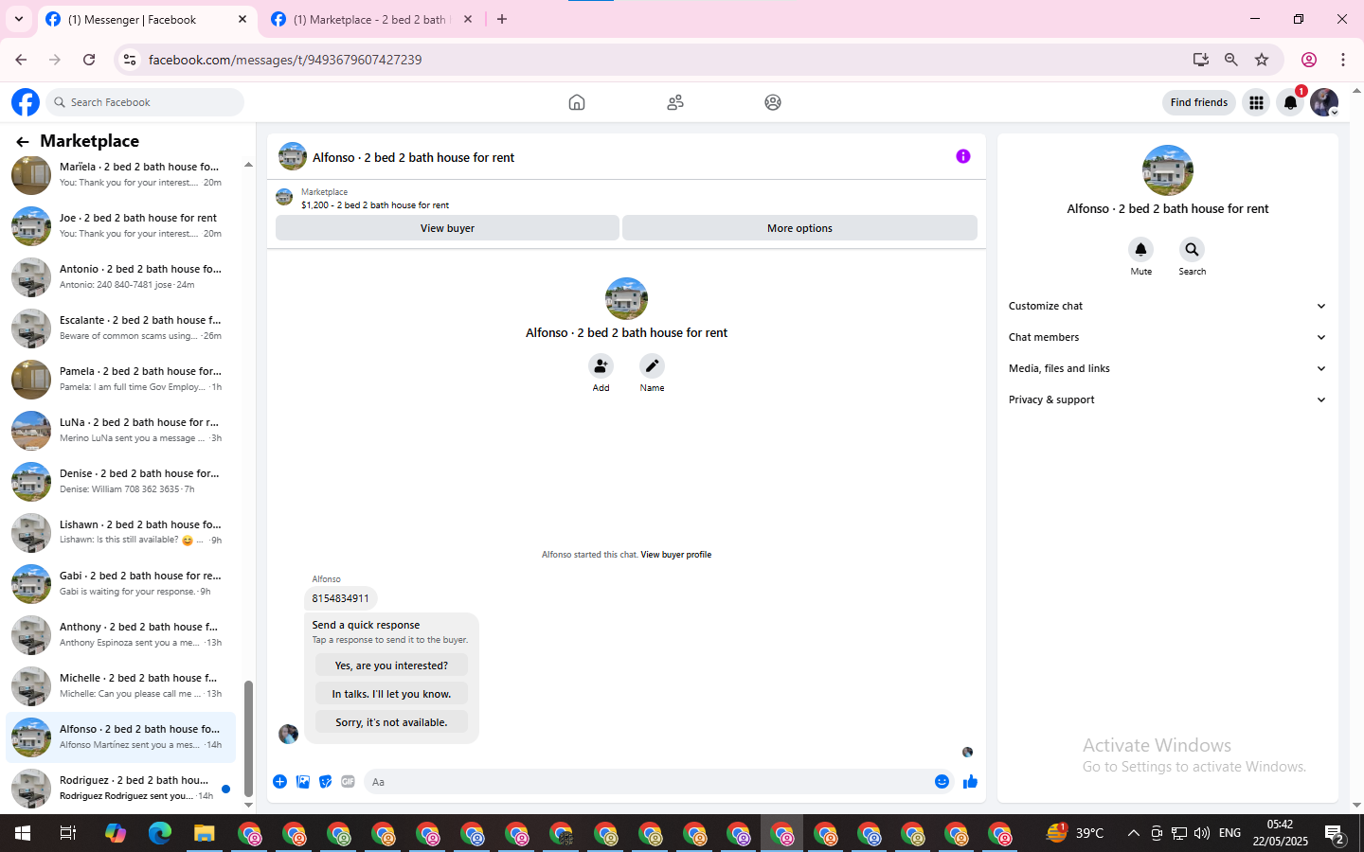Expand Customize chat section
Viewport: 1364px width, 852px height.
click(x=1167, y=306)
